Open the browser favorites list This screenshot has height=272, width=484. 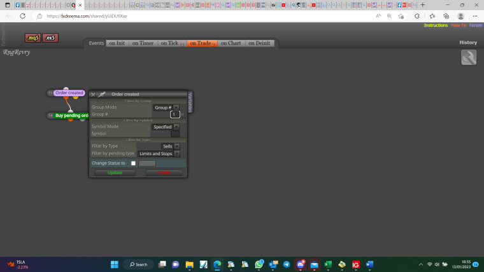[432, 16]
